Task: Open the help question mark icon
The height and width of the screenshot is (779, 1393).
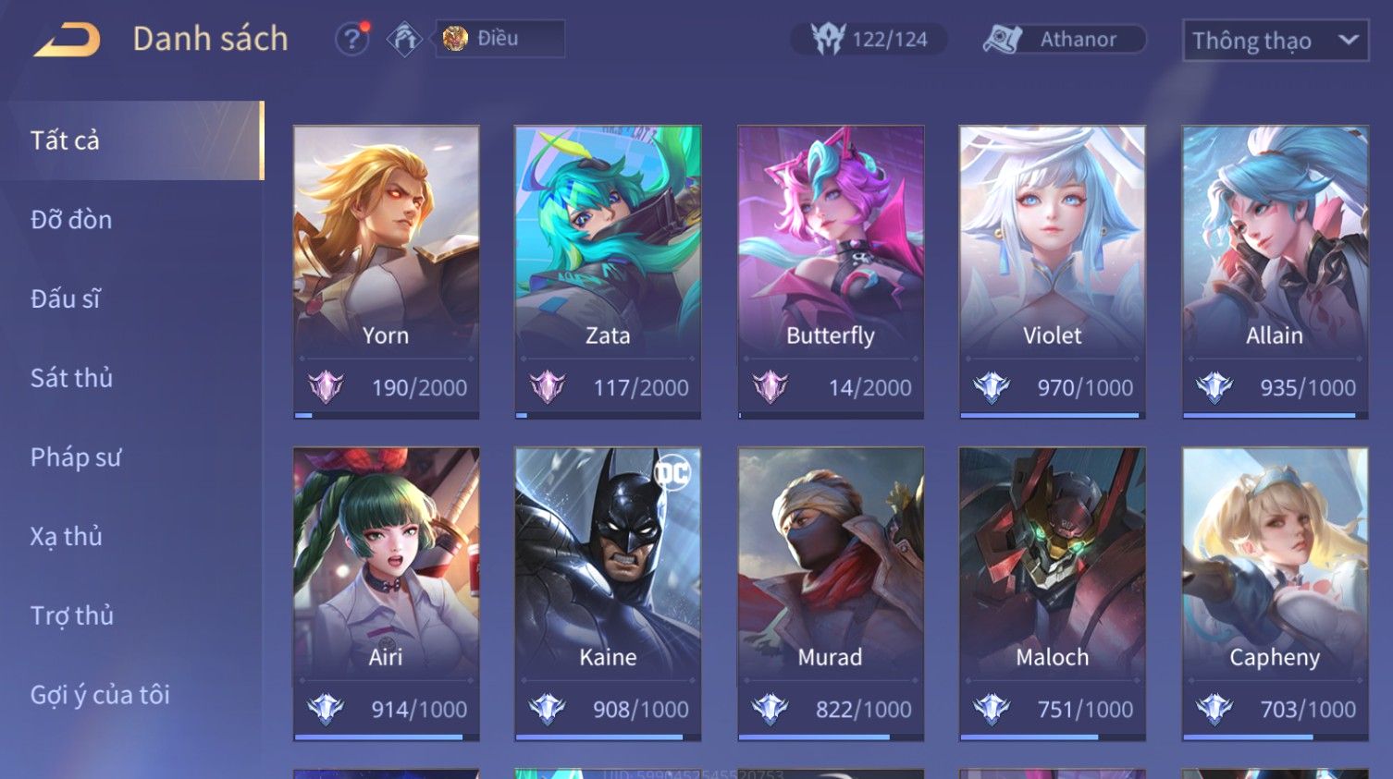Action: pos(351,39)
